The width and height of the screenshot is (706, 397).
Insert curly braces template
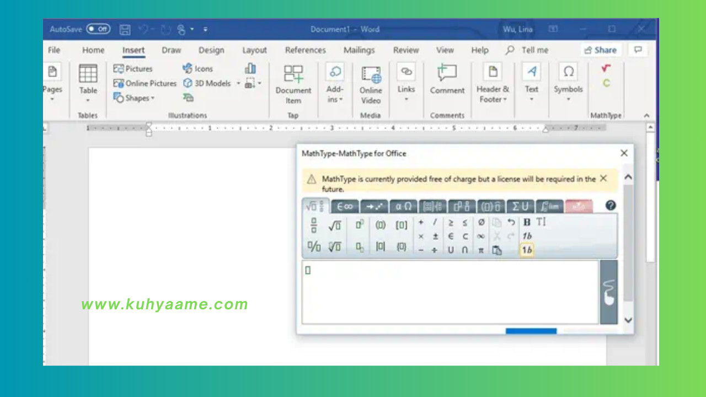pyautogui.click(x=402, y=247)
